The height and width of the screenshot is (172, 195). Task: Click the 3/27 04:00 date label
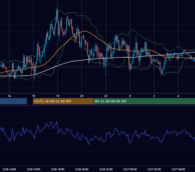tap(178, 169)
